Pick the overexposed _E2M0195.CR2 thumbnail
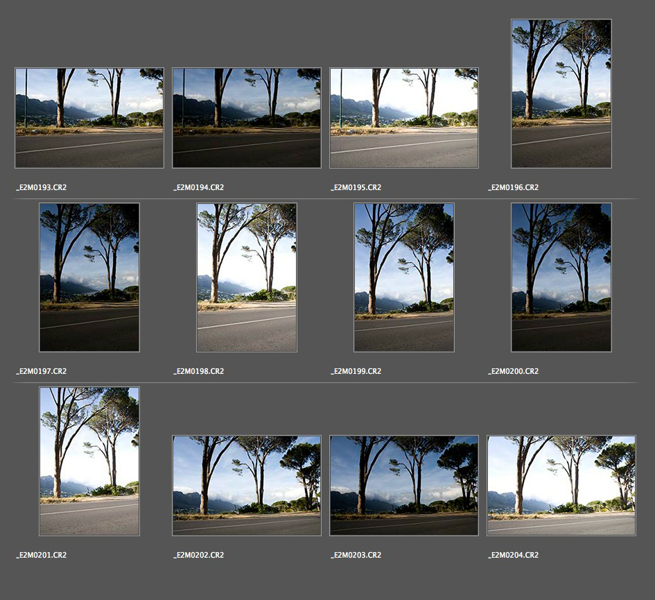Screen dimensions: 655x600 (404, 118)
